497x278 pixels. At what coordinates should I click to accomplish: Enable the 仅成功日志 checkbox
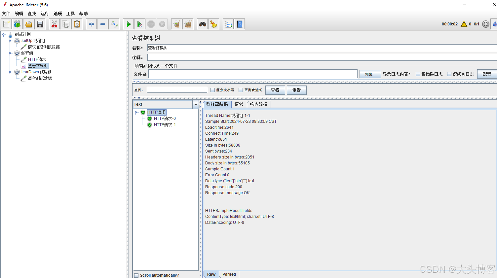pyautogui.click(x=449, y=74)
